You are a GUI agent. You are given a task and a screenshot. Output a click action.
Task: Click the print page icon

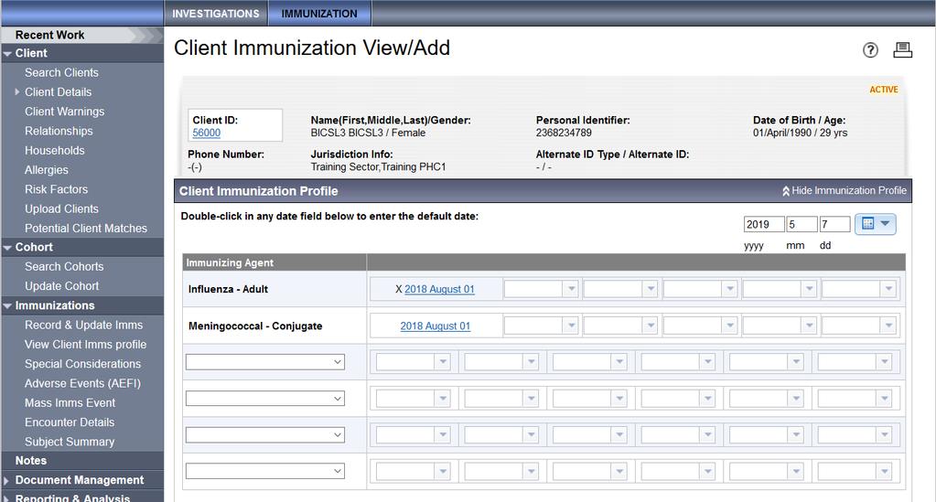click(x=902, y=50)
